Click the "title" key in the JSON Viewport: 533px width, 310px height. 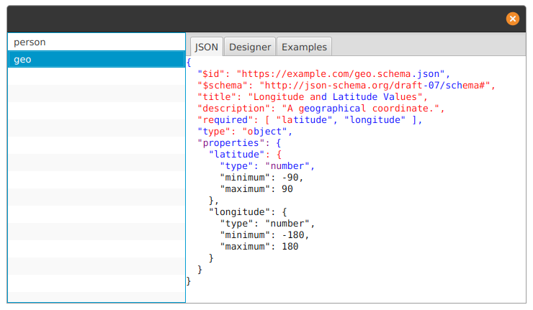(x=217, y=97)
